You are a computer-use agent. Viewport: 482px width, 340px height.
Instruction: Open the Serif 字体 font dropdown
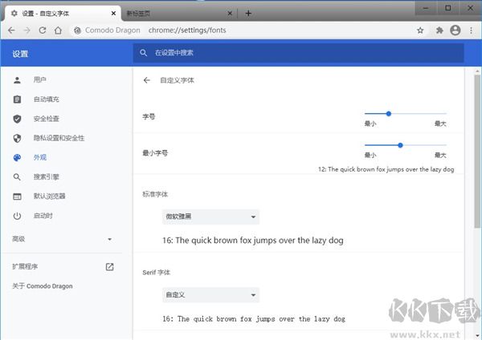[210, 295]
